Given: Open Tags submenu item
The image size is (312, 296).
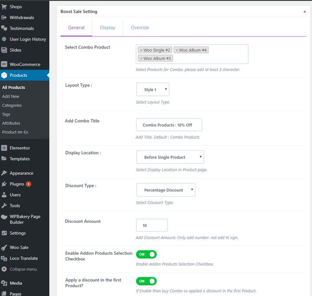Looking at the screenshot, I should pos(6,114).
